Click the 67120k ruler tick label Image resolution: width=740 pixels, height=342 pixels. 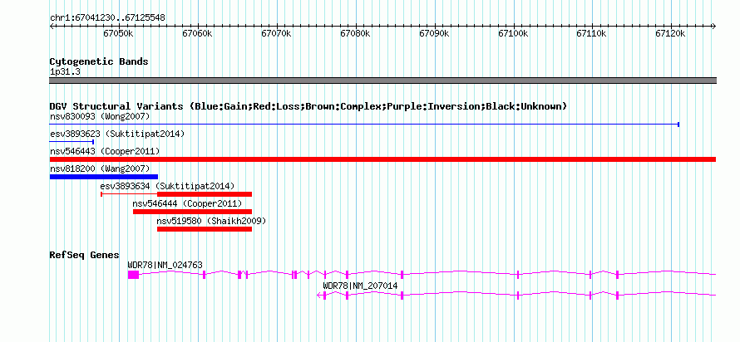click(x=670, y=33)
